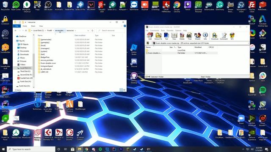Image resolution: width=271 pixels, height=152 pixels.
Task: Open the Options menu in WinRAR
Action: click(178, 30)
